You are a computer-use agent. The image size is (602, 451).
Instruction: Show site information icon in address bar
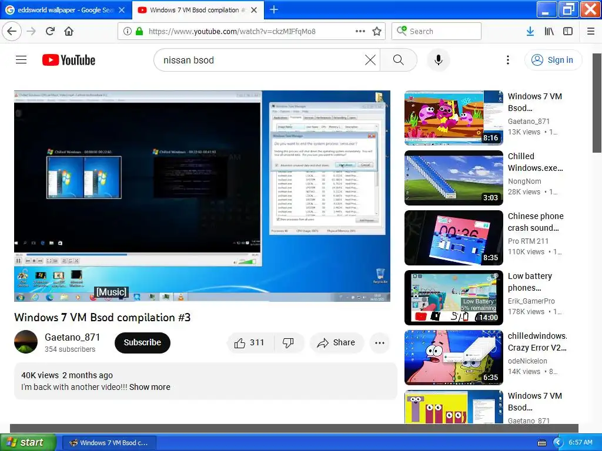pyautogui.click(x=128, y=31)
